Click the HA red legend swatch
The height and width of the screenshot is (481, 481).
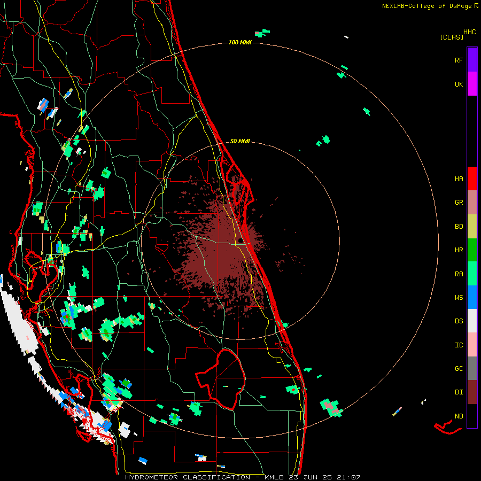coord(472,179)
